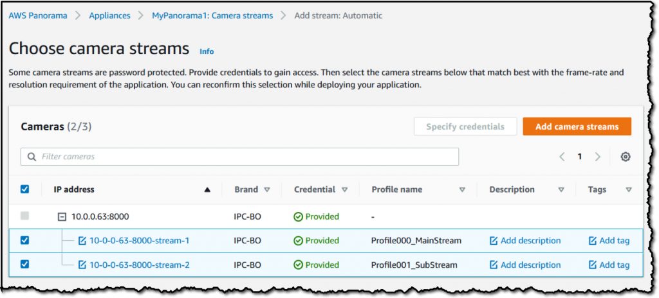Go to previous page arrow in pagination
This screenshot has width=659, height=298.
(562, 157)
